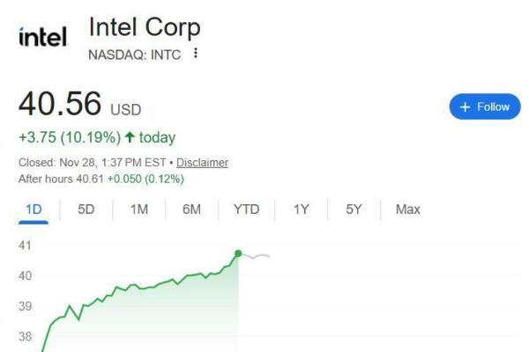Select the YTD range tab
Screen dimensions: 529x352
pyautogui.click(x=246, y=209)
